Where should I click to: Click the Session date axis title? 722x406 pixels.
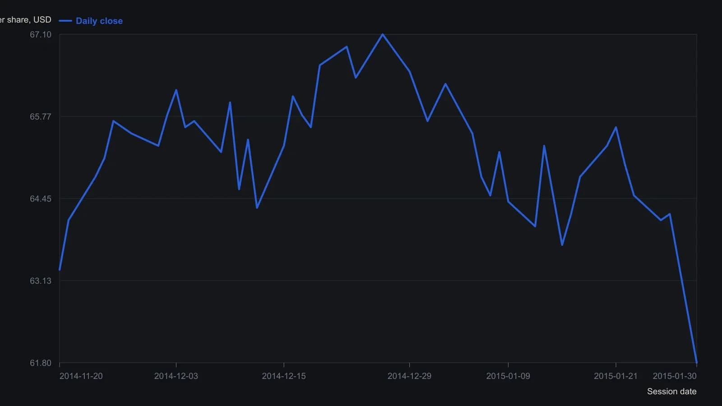point(672,392)
